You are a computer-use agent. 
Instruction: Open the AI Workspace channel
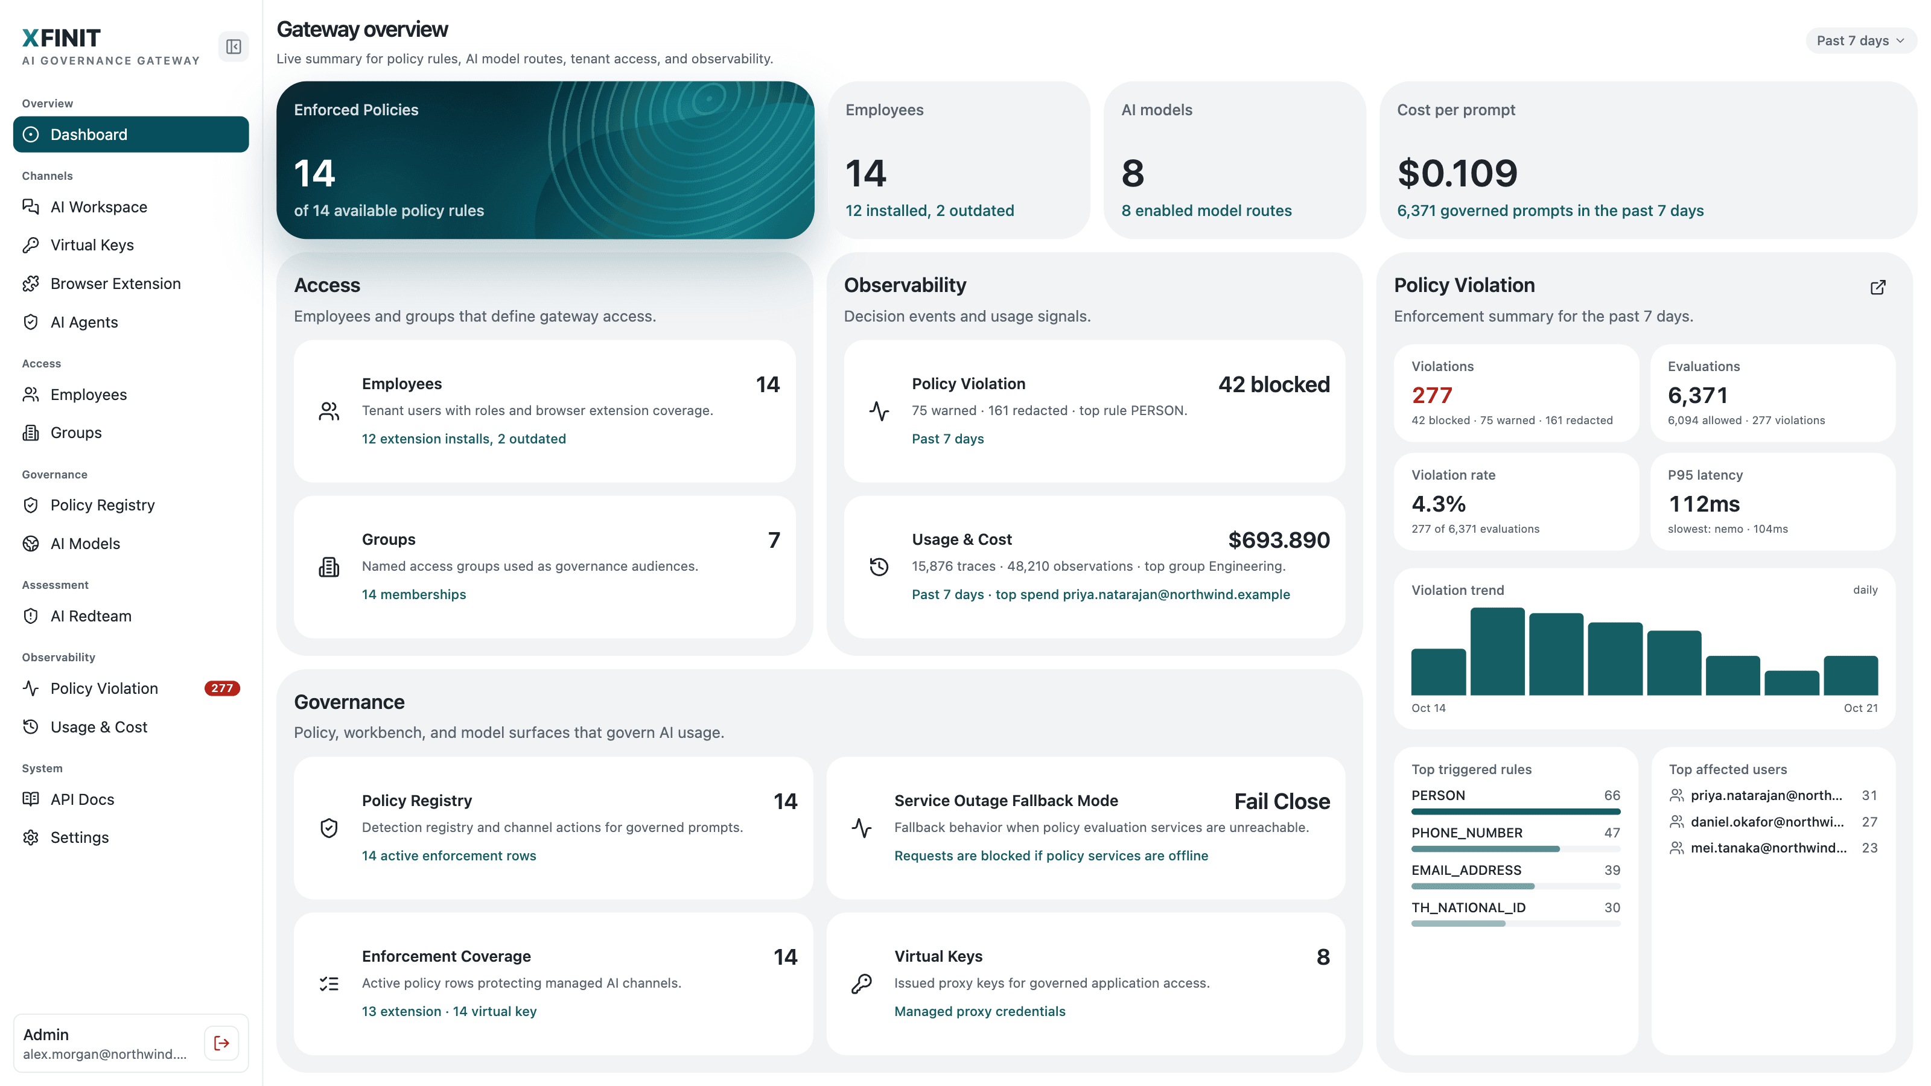pos(131,207)
